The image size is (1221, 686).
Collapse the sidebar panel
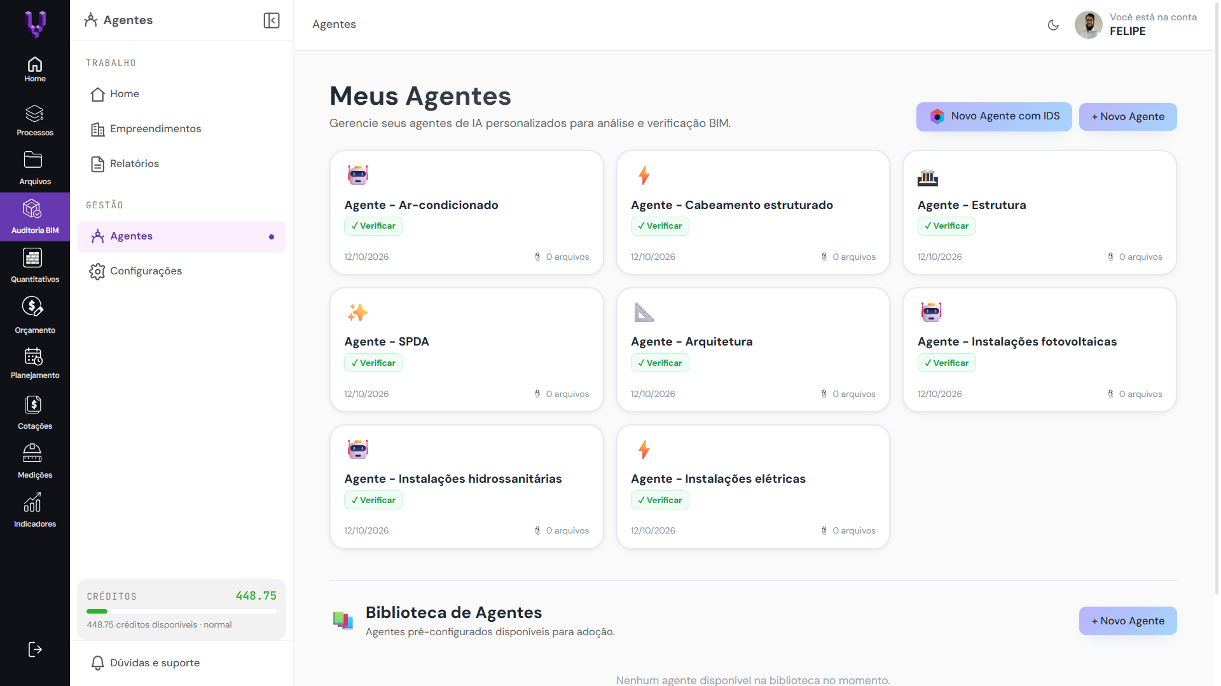pyautogui.click(x=272, y=20)
